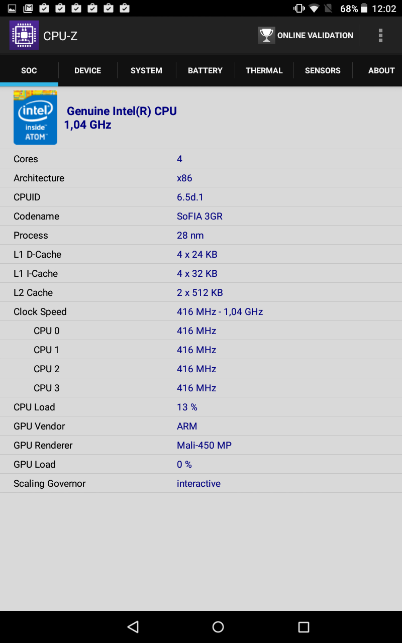Viewport: 402px width, 643px height.
Task: Open the three-dot overflow menu
Action: pos(380,35)
